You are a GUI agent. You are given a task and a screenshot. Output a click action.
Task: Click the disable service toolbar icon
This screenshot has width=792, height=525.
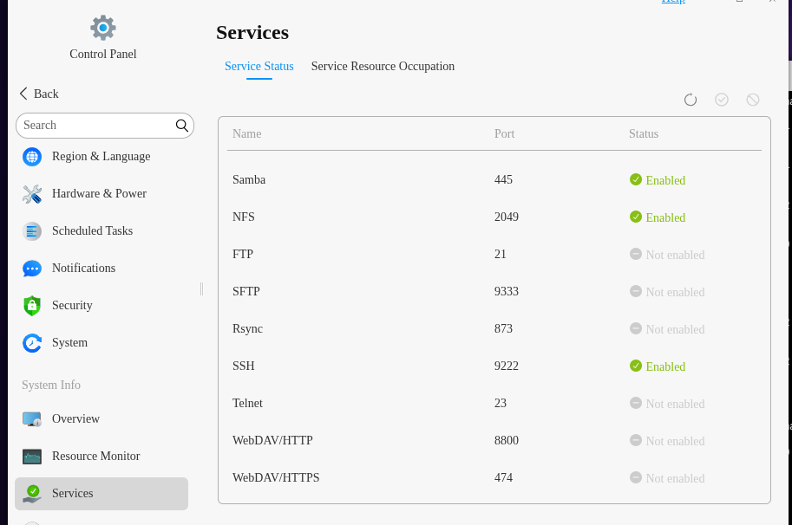[753, 100]
